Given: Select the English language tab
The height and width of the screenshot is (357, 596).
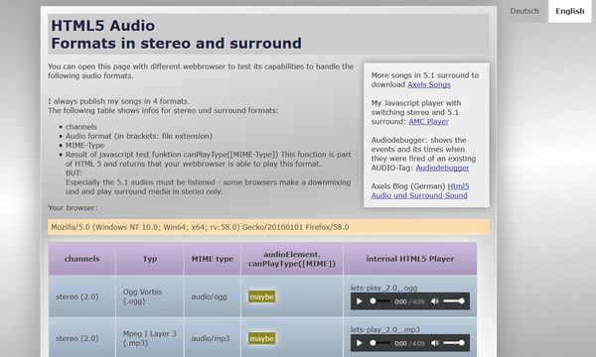Looking at the screenshot, I should coord(570,11).
